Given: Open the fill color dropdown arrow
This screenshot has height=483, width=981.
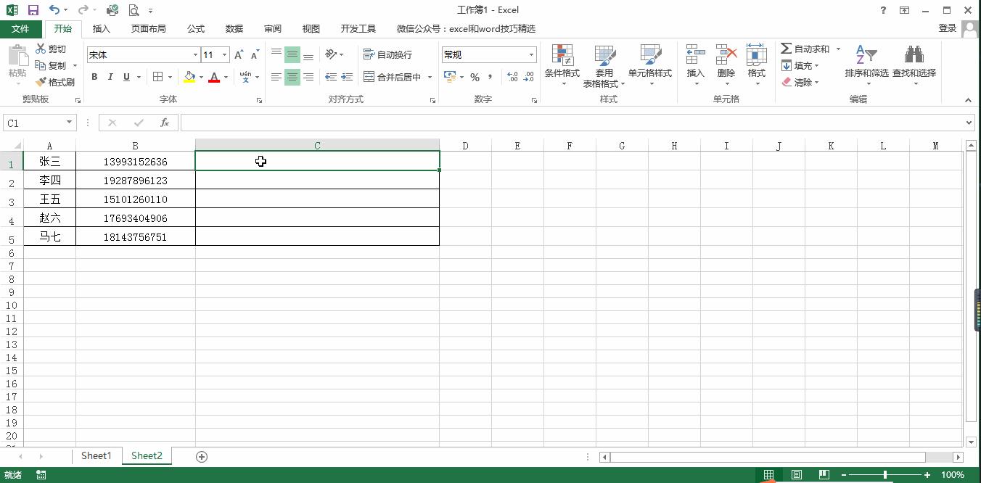Looking at the screenshot, I should pyautogui.click(x=200, y=77).
